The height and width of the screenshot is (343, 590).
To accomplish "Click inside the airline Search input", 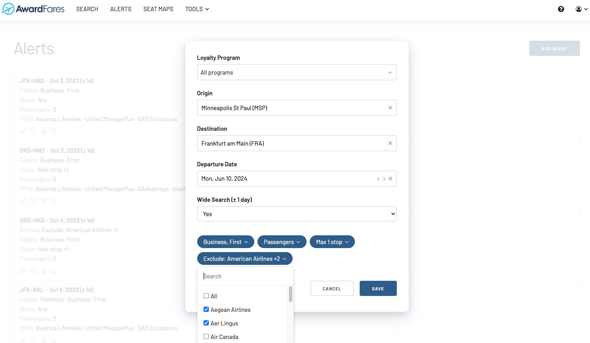I will (x=245, y=276).
